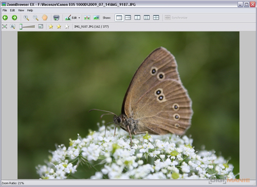Click the ZoomBrowser EX title bar icon
The height and width of the screenshot is (187, 257).
click(4, 4)
